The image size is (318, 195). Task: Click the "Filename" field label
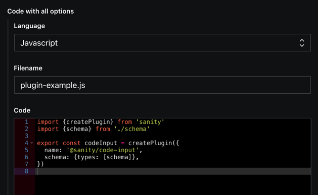coord(28,68)
